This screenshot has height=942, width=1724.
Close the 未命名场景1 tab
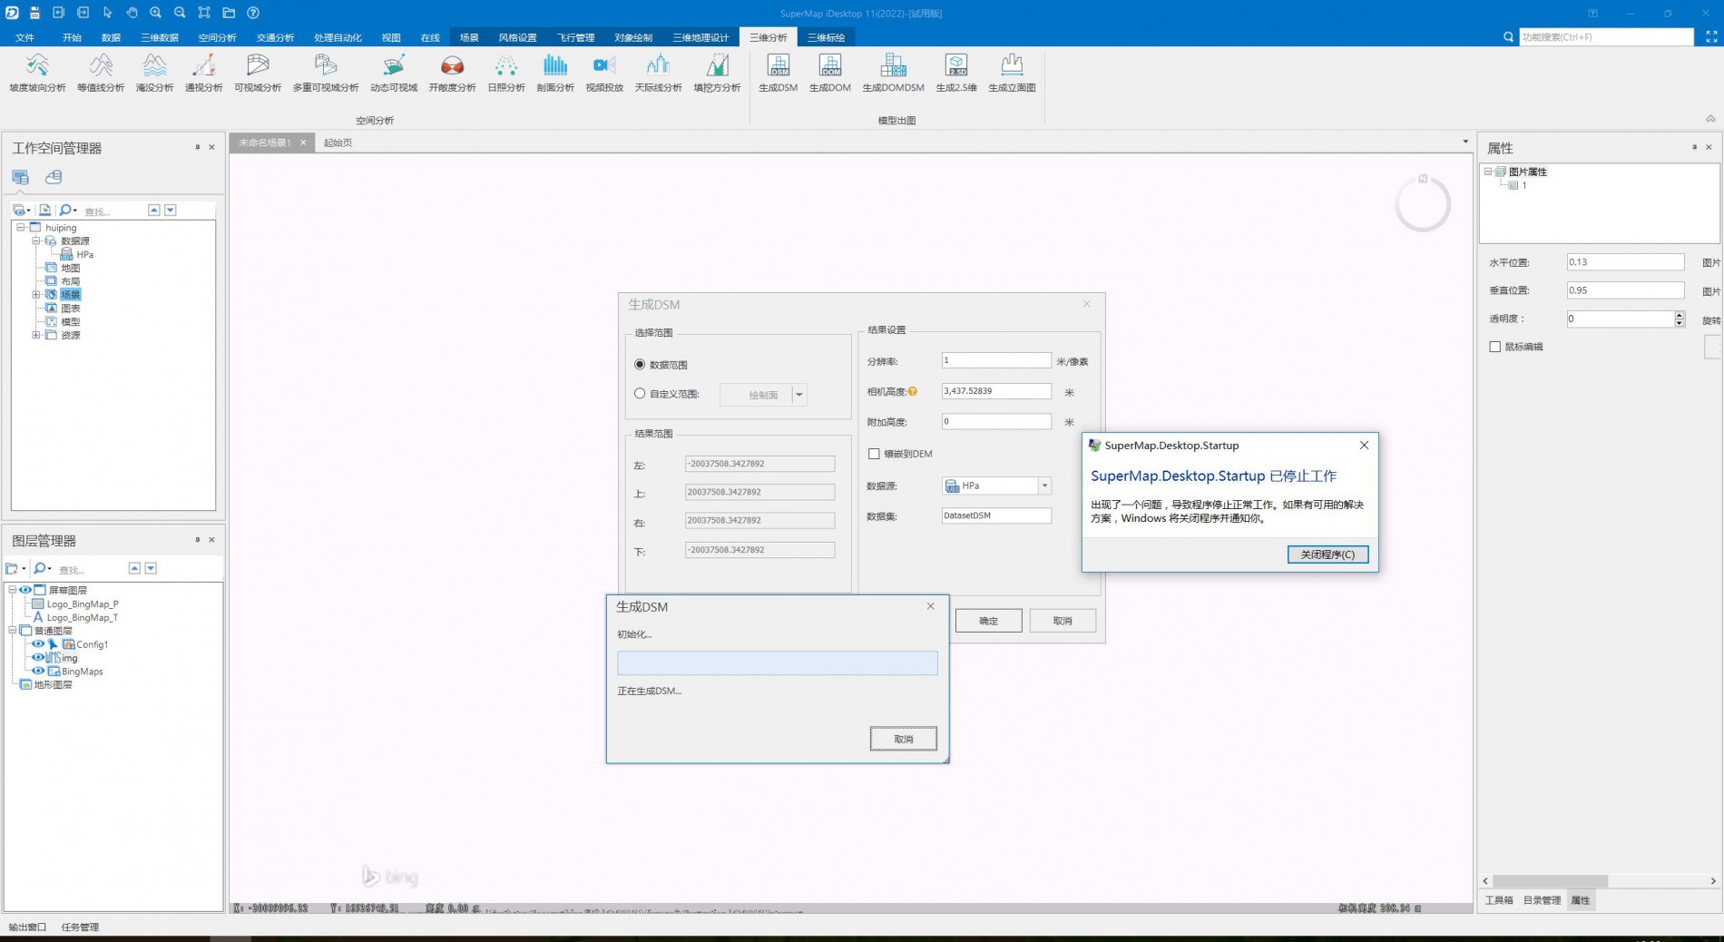coord(303,142)
